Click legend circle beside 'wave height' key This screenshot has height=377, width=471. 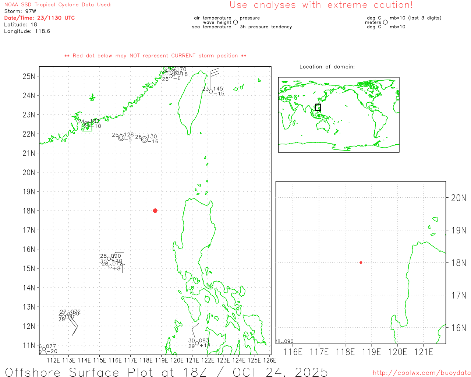point(235,22)
